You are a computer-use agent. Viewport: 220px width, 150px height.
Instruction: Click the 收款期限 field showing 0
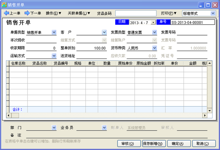(41, 48)
